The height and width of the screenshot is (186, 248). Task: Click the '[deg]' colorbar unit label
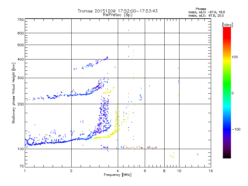pos(228,25)
